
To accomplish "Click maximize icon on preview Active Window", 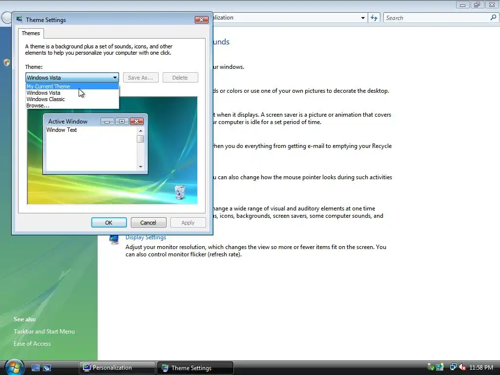I will point(122,122).
